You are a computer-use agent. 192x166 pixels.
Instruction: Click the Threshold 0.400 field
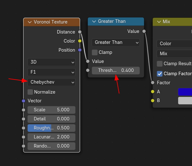click(x=116, y=70)
